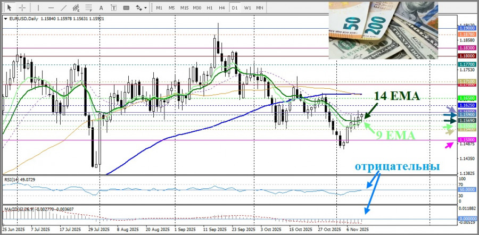Pick the trendline drawing tool
The width and height of the screenshot is (479, 235).
(64, 8)
